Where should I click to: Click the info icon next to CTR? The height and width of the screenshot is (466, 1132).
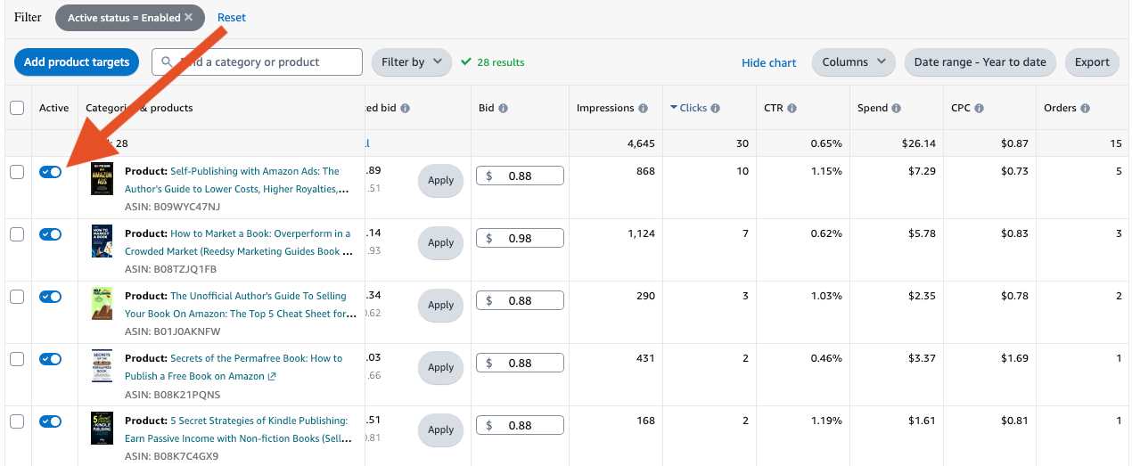[x=792, y=109]
